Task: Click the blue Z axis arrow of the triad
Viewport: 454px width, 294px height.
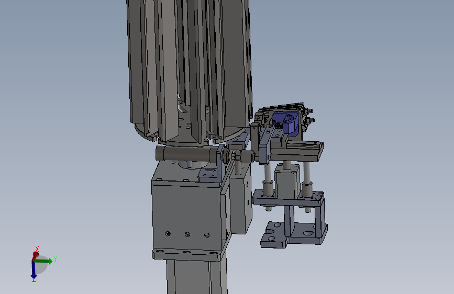Action: [x=34, y=270]
